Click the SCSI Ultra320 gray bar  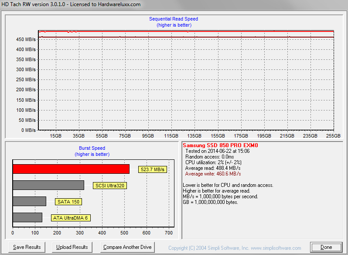click(x=48, y=185)
